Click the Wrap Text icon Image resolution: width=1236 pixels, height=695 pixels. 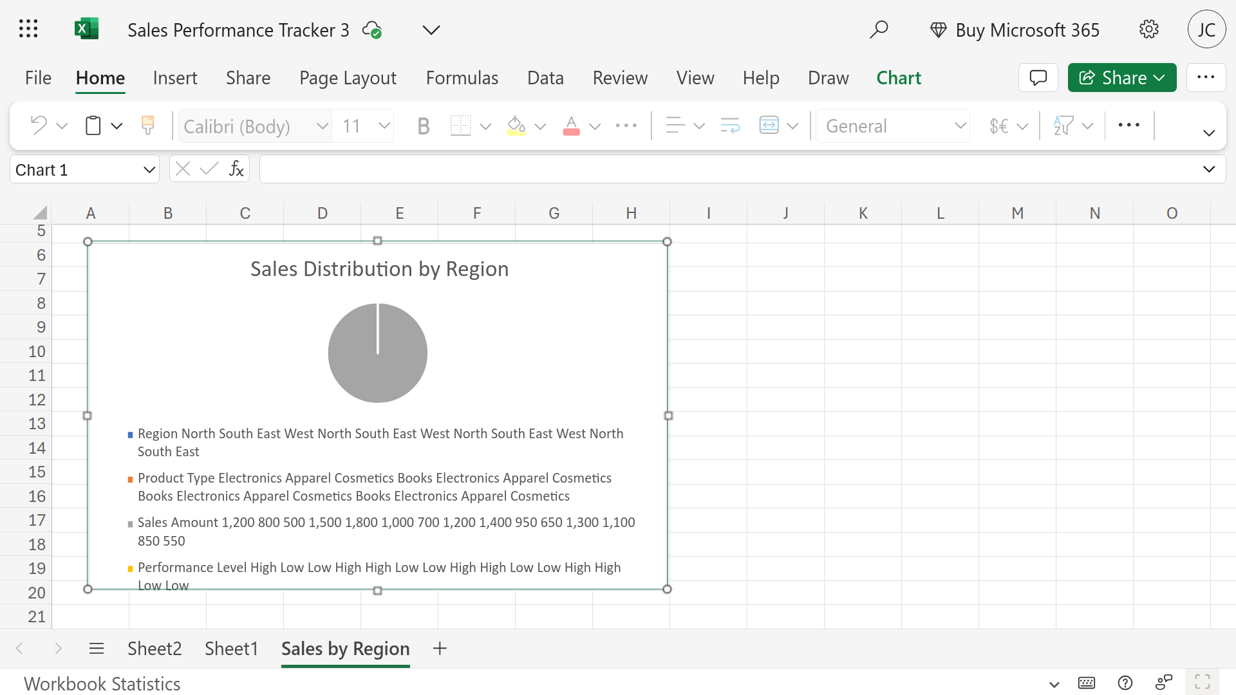[730, 125]
